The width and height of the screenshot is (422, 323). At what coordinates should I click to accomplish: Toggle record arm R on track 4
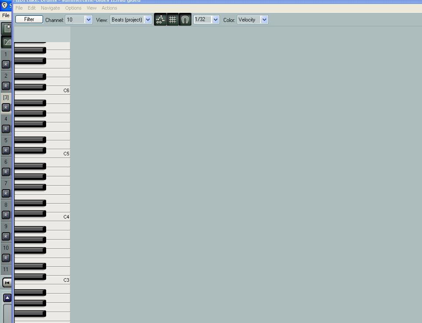coord(6,129)
